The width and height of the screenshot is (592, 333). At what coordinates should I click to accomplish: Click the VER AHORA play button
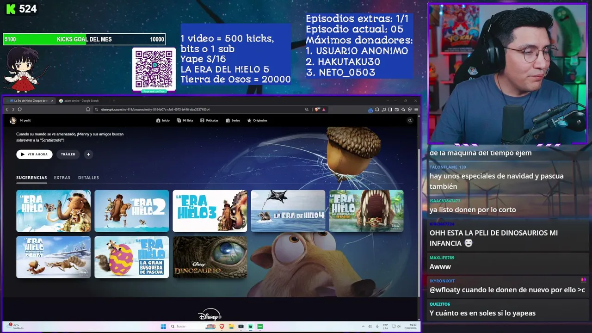click(34, 154)
